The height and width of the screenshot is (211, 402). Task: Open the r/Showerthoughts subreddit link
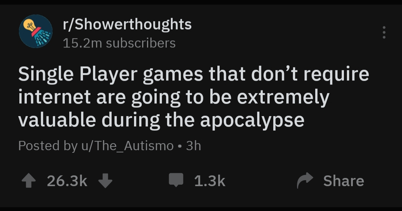(x=127, y=25)
